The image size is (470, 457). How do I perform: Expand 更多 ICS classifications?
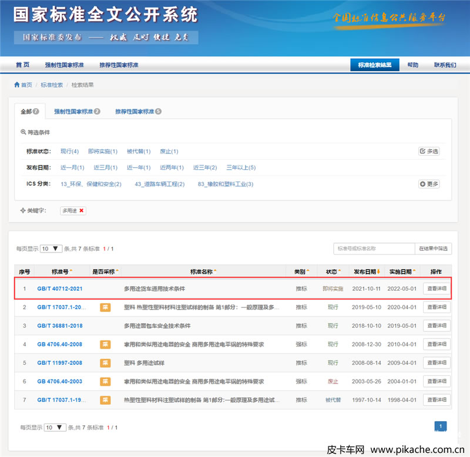point(429,184)
